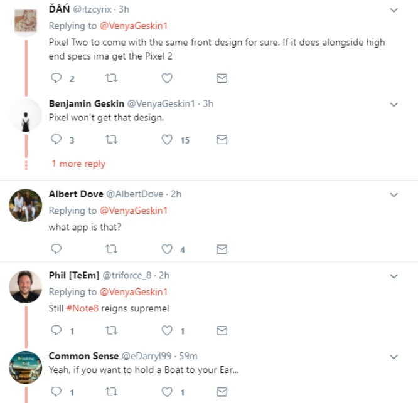Show '1 more reply' in thread

(x=78, y=164)
